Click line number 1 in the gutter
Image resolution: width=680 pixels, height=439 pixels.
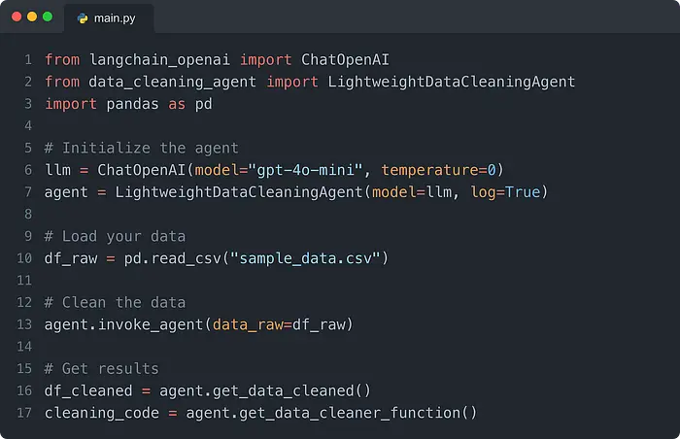[x=27, y=60]
